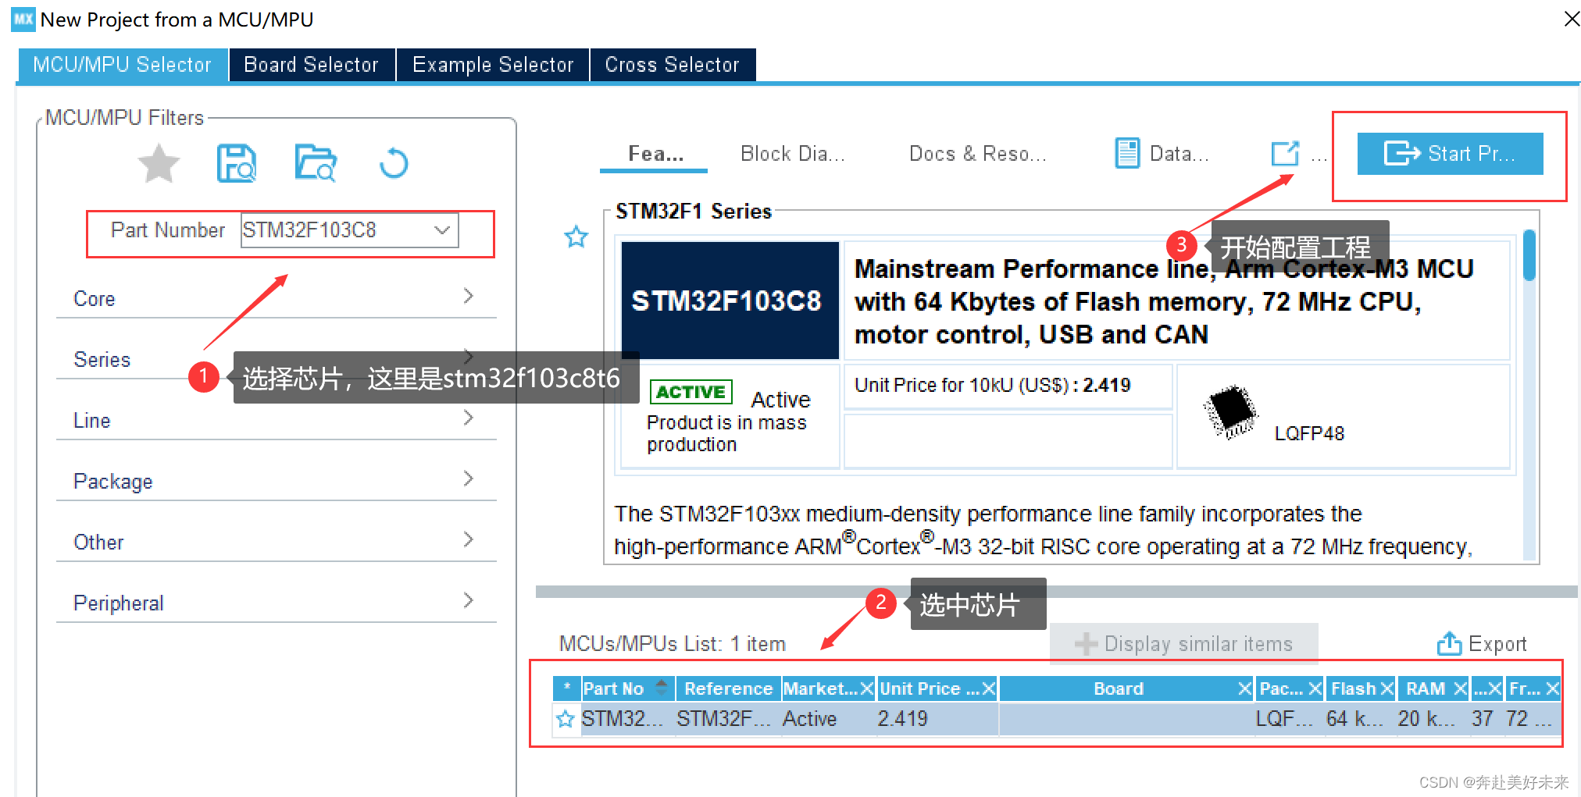Remove the Package column using its X
The image size is (1581, 797).
[x=1315, y=688]
